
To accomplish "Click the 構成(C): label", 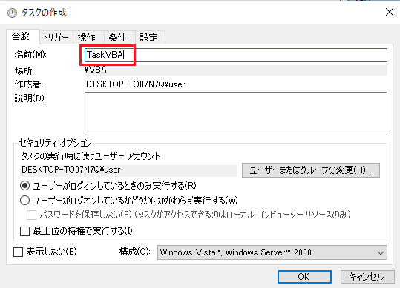I will click(135, 252).
